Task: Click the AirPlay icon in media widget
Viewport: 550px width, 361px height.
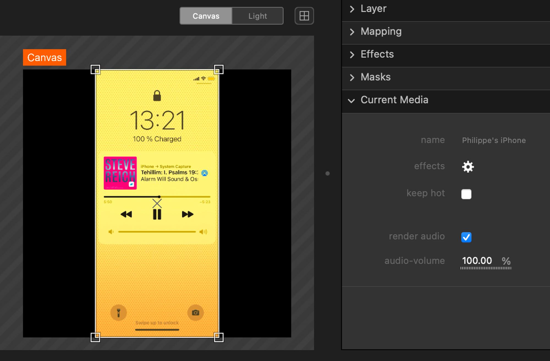Action: tap(205, 173)
